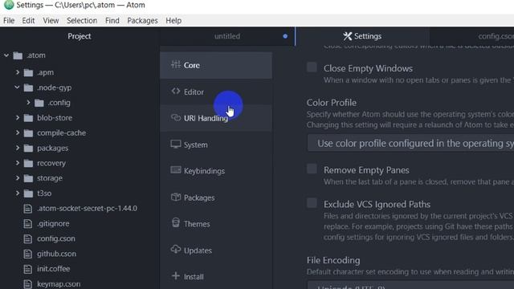This screenshot has height=289, width=514.
Task: Click the t3so folder icon
Action: pos(29,193)
